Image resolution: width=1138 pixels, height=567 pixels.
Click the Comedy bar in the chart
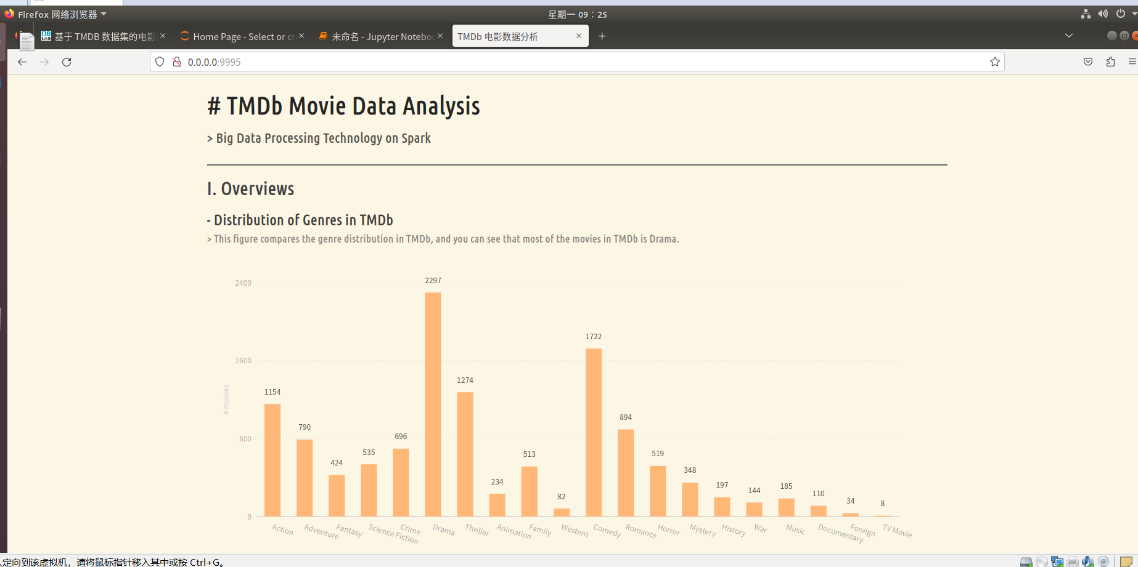pos(594,432)
